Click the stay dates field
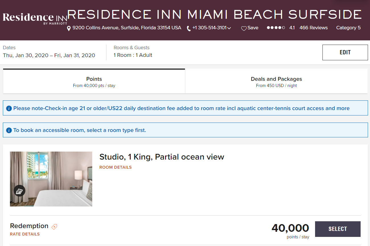 (x=49, y=52)
